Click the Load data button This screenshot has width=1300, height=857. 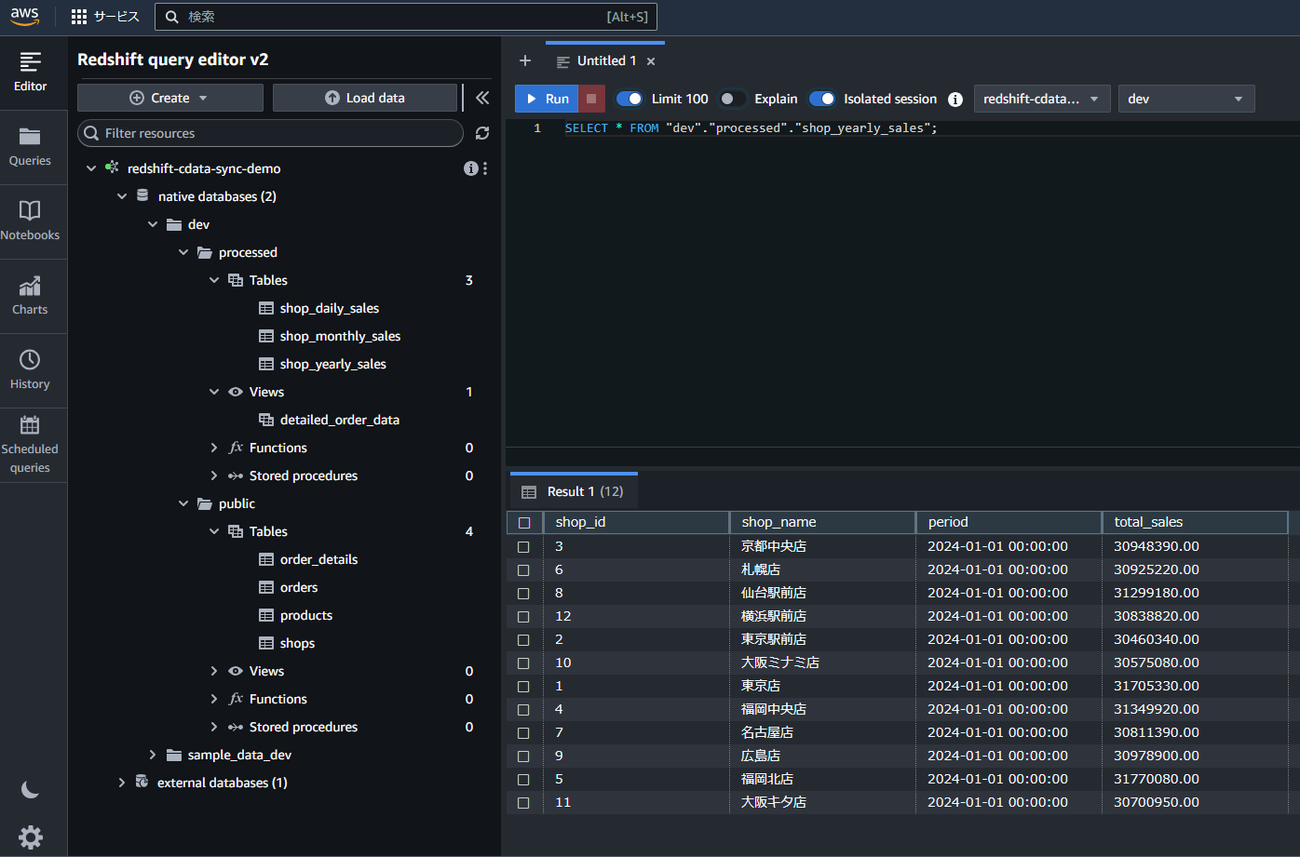(366, 98)
